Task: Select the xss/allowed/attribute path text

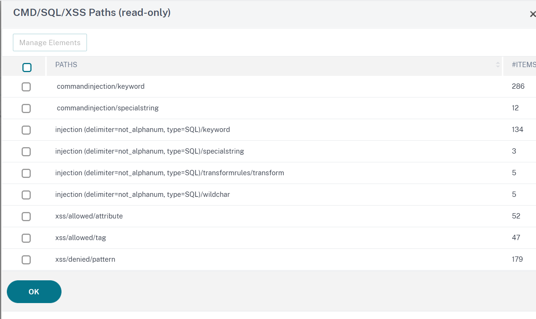Action: click(x=89, y=216)
